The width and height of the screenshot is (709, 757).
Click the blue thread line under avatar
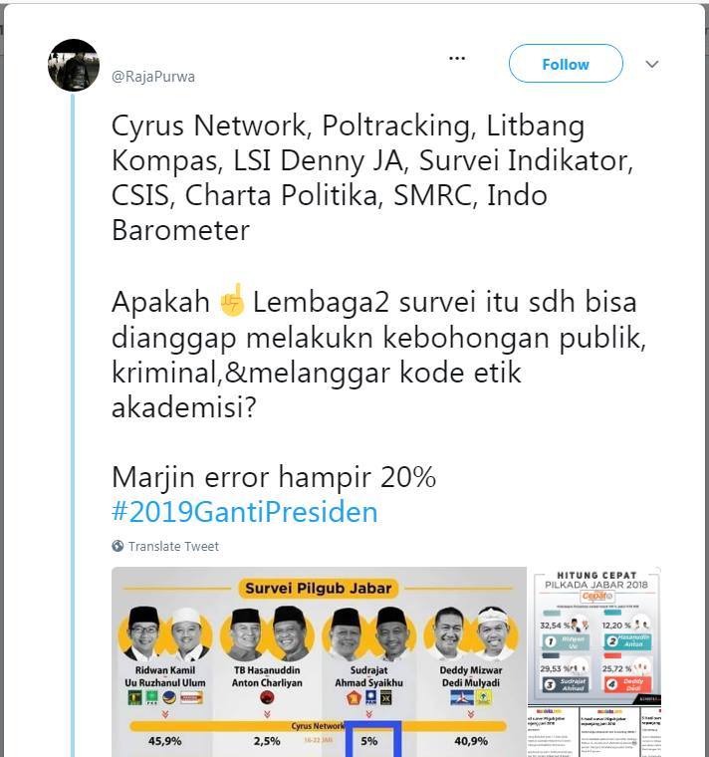(74, 425)
